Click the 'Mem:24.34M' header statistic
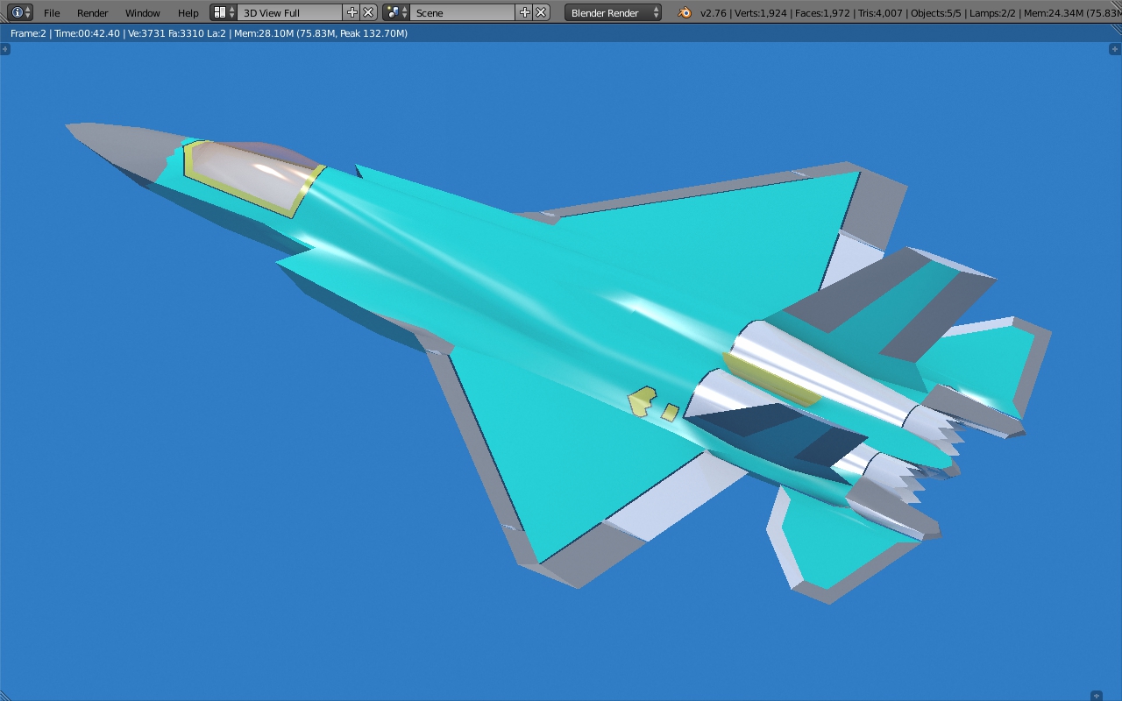The height and width of the screenshot is (701, 1122). (x=1054, y=13)
